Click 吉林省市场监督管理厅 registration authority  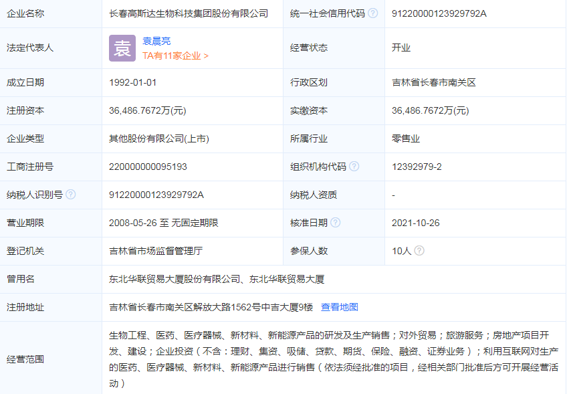156,251
